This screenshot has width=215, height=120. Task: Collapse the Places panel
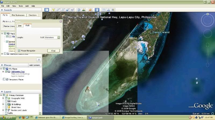point(2,65)
